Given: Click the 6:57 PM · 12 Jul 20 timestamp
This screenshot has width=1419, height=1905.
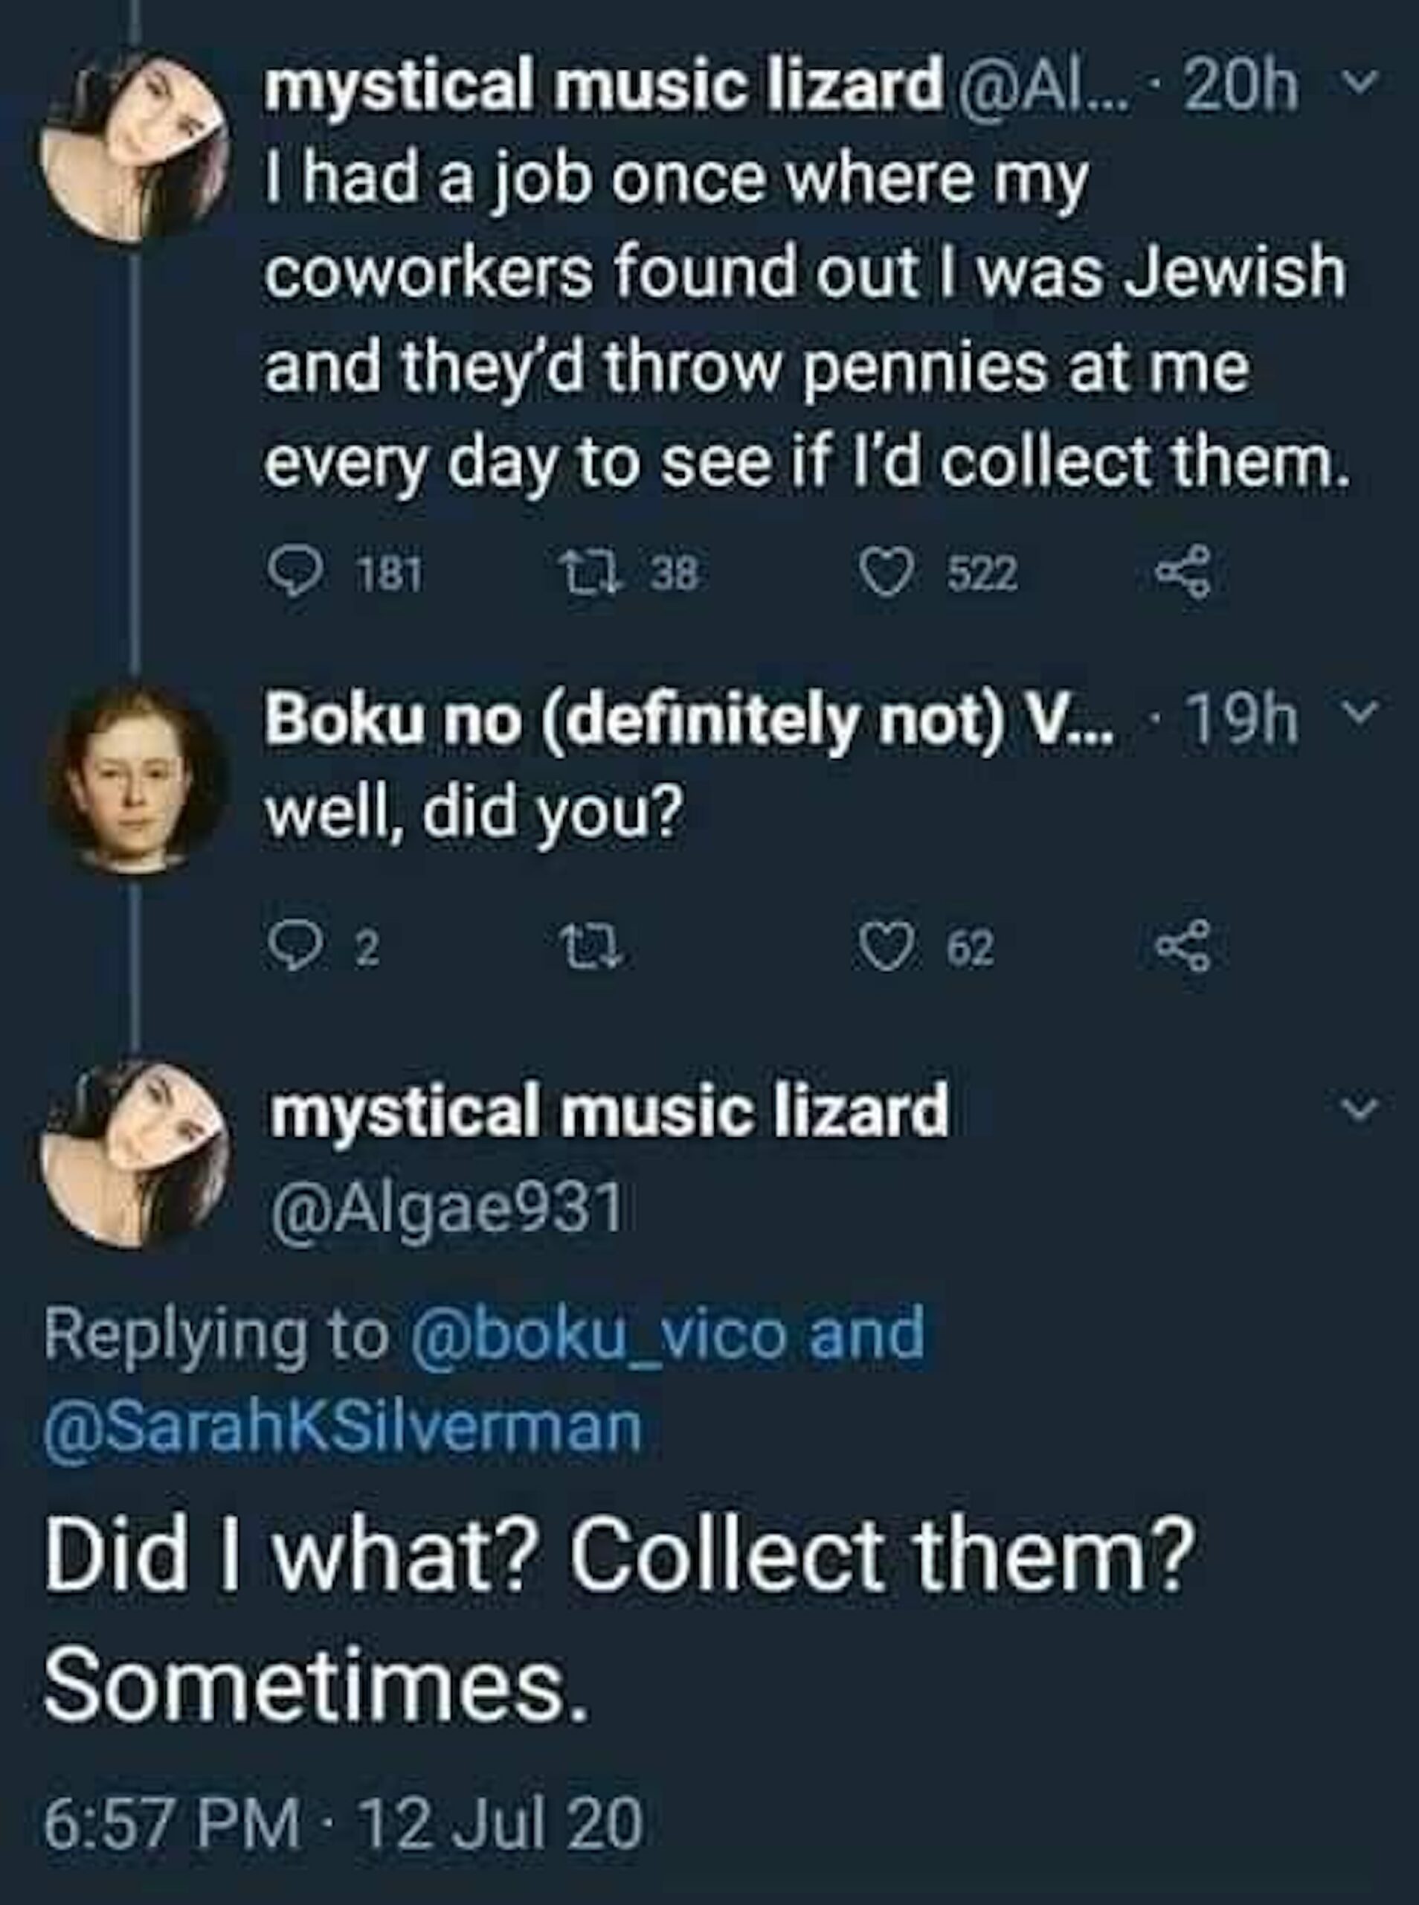Looking at the screenshot, I should [342, 1827].
